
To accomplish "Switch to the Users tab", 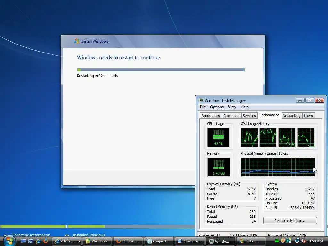I will tap(308, 116).
